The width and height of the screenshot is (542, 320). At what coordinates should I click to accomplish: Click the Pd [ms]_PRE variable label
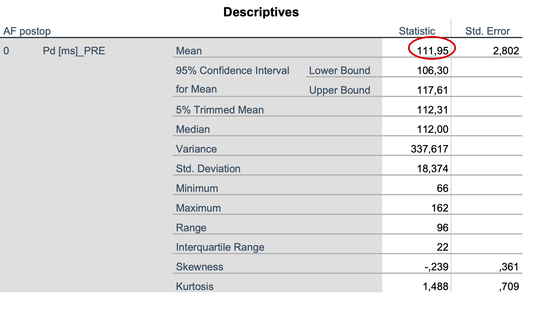74,51
